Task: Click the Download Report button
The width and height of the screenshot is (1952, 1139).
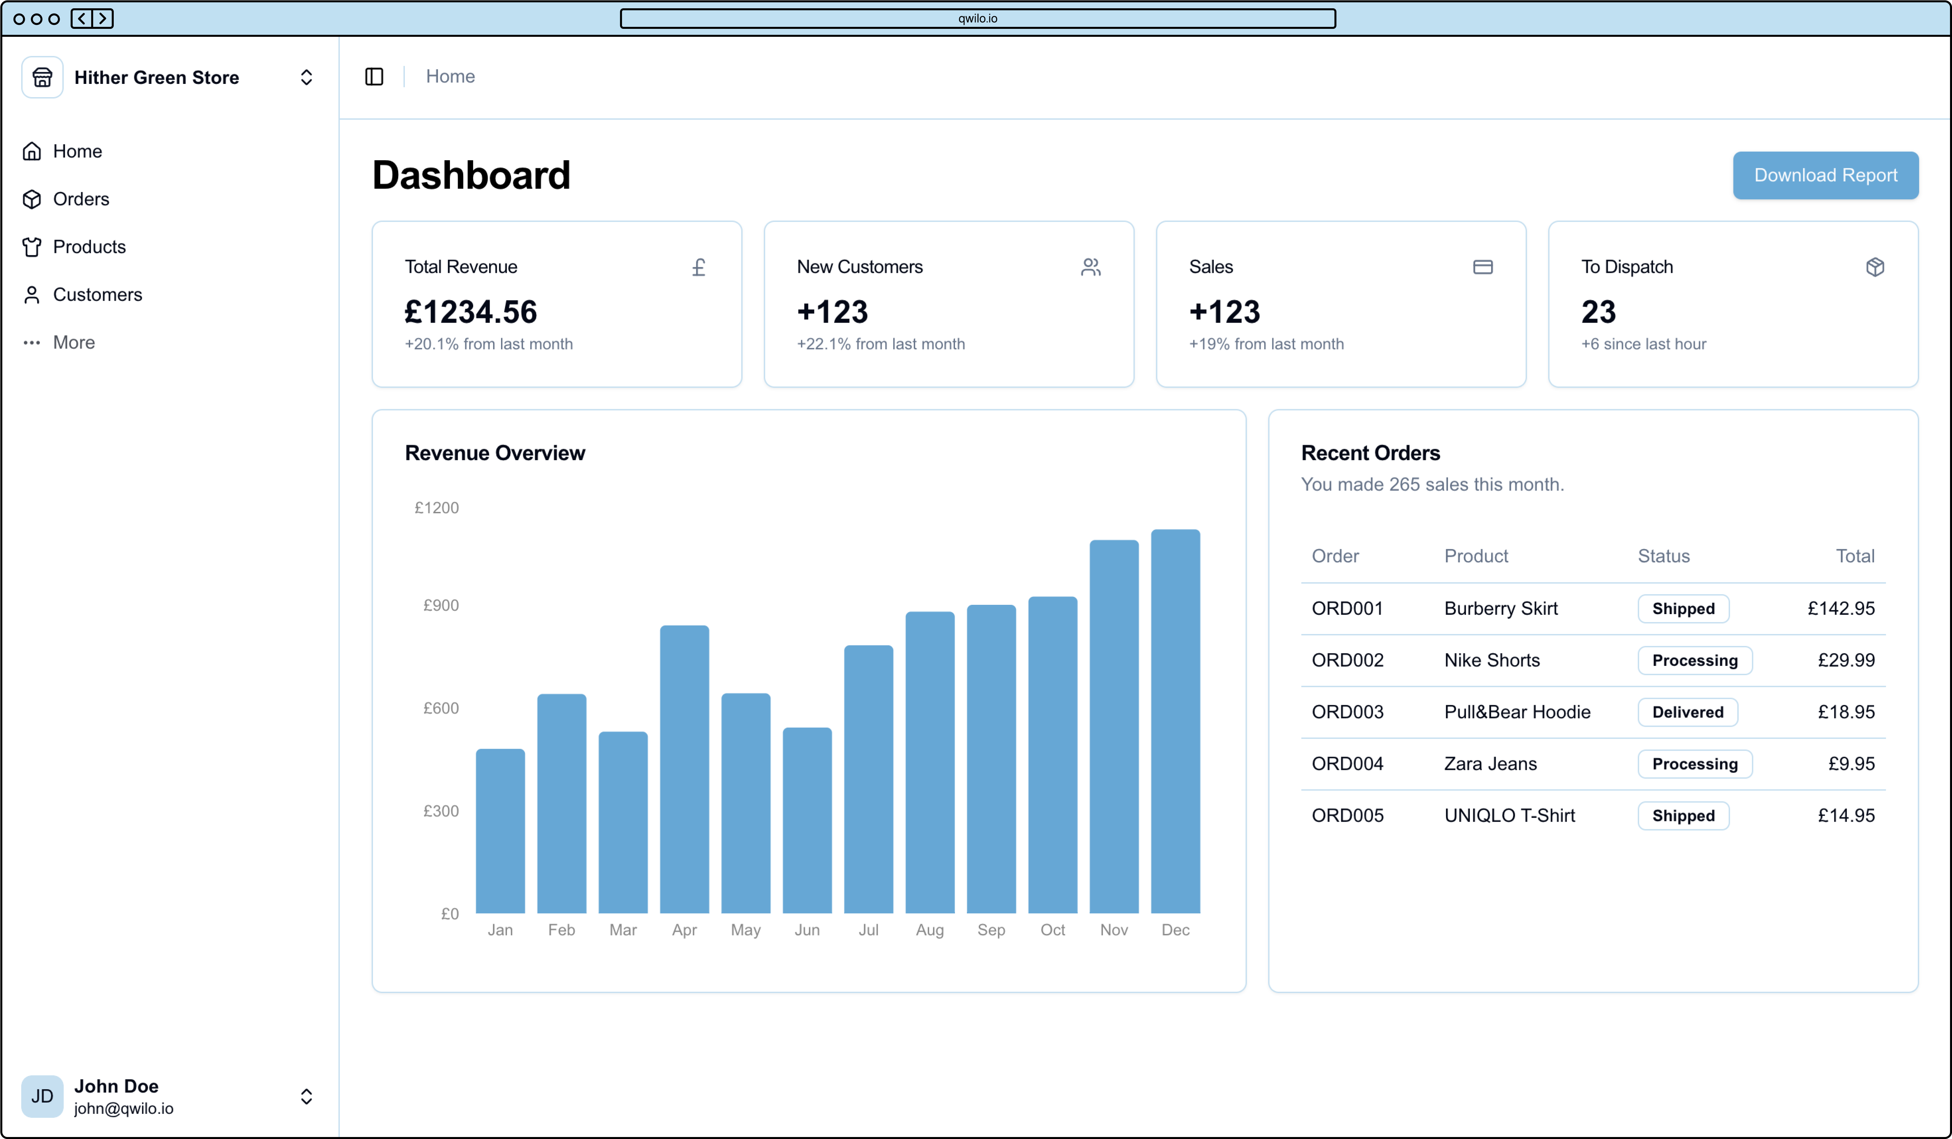Action: point(1825,175)
